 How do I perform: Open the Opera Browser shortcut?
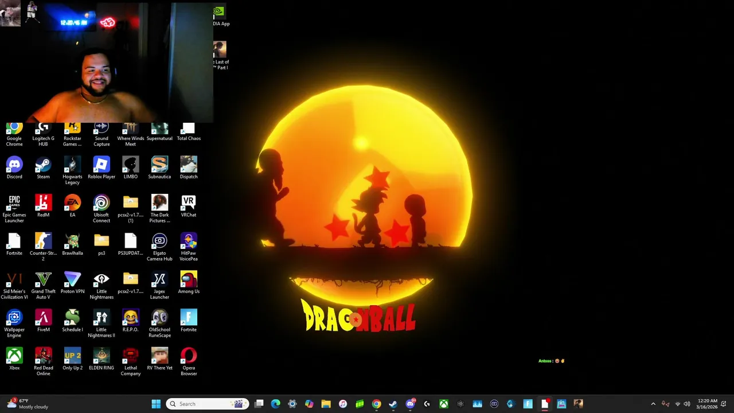coord(189,363)
